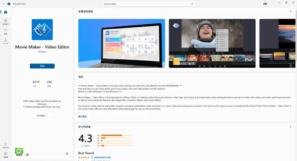Open the laptop promo screenshot thumbnail

click(122, 43)
